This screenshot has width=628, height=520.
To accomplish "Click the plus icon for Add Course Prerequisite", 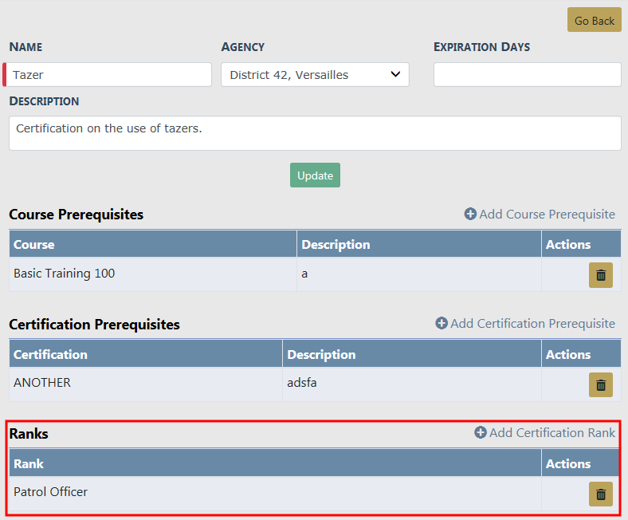I will coord(470,215).
